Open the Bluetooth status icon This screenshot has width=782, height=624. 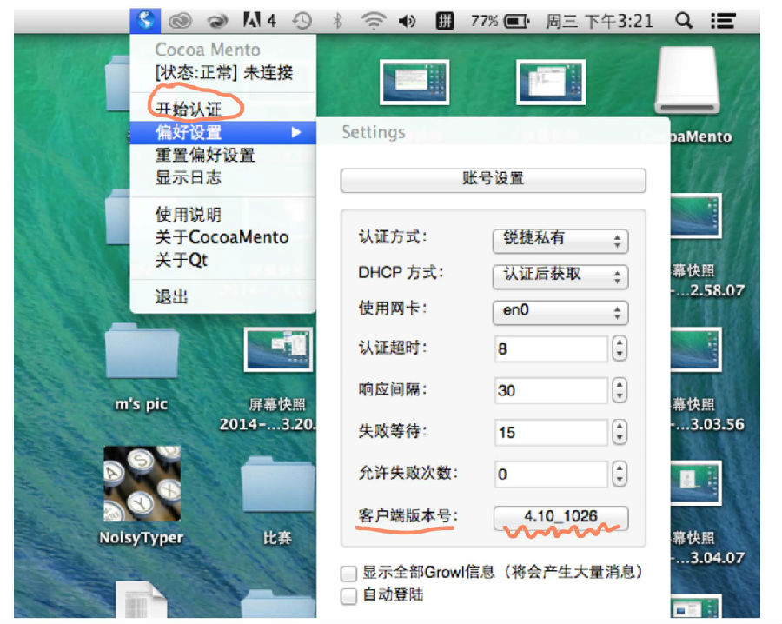tap(338, 21)
